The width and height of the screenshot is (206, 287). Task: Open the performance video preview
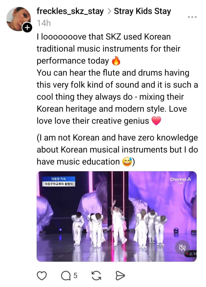click(117, 216)
